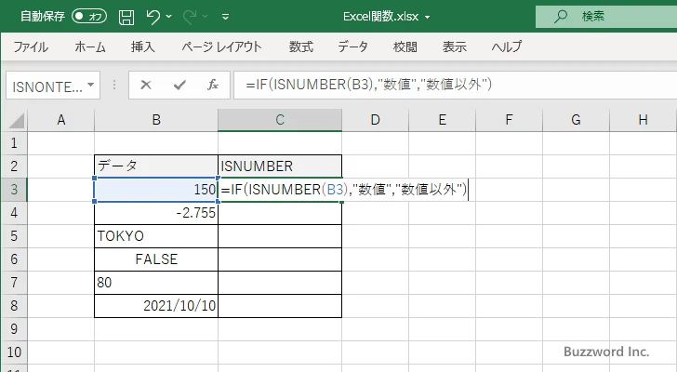Click cell containing 80
Image resolution: width=677 pixels, height=372 pixels.
point(156,283)
